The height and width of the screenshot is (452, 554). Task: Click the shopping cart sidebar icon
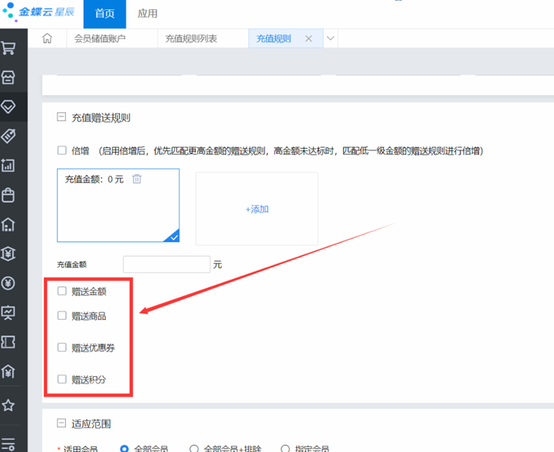pos(8,48)
